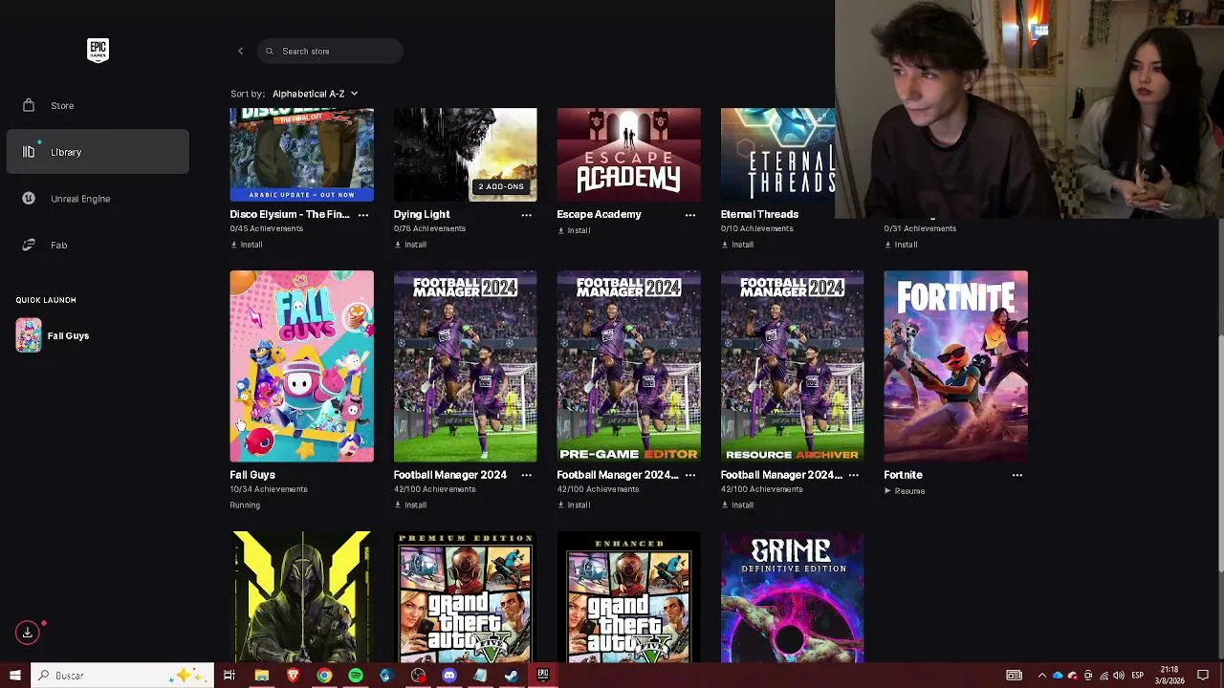1224x688 pixels.
Task: Open Disco Elysium options menu
Action: (x=363, y=215)
